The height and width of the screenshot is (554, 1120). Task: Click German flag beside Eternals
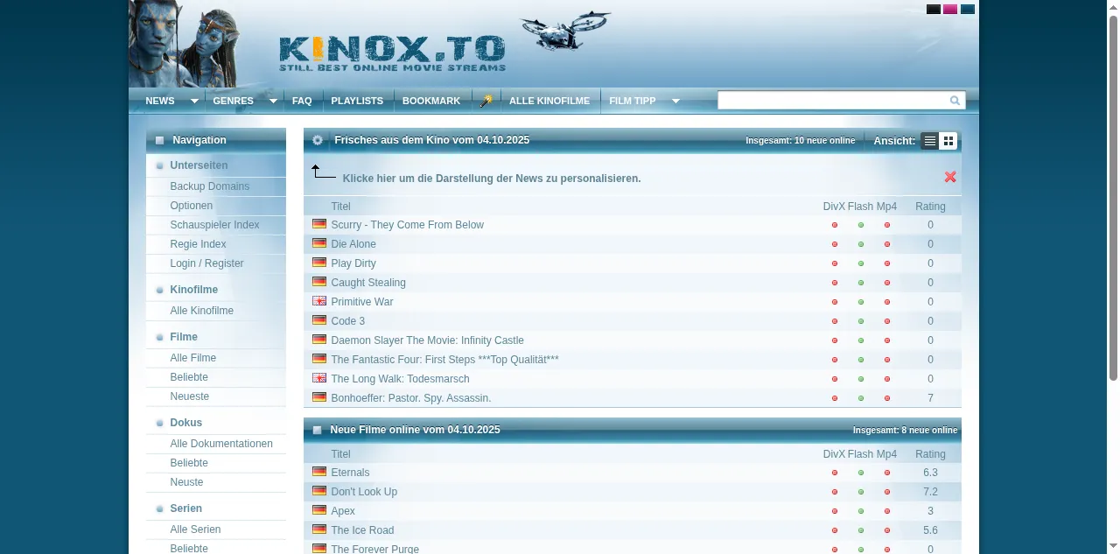click(319, 472)
